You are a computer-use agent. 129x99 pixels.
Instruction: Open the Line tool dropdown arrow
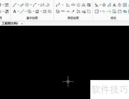(18, 5)
